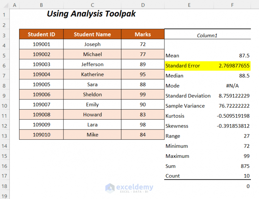Click the 'Using Analysis Toolpak' title cell
Viewport: 259px width, 199px height.
tap(91, 14)
